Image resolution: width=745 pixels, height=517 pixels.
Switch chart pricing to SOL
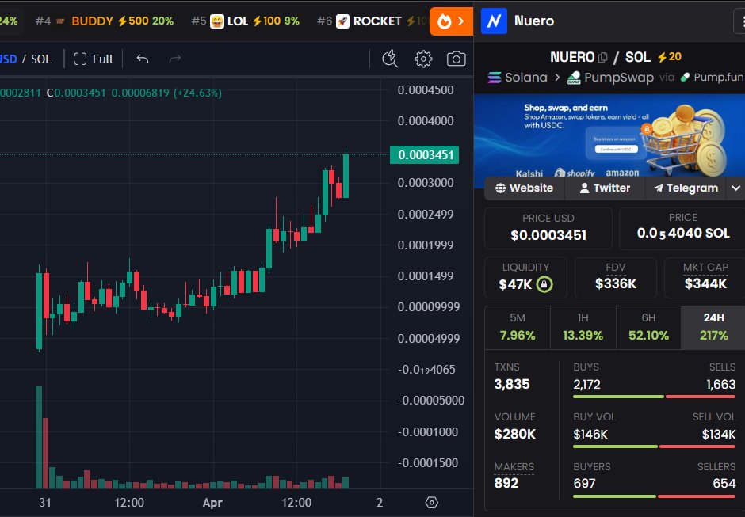40,59
